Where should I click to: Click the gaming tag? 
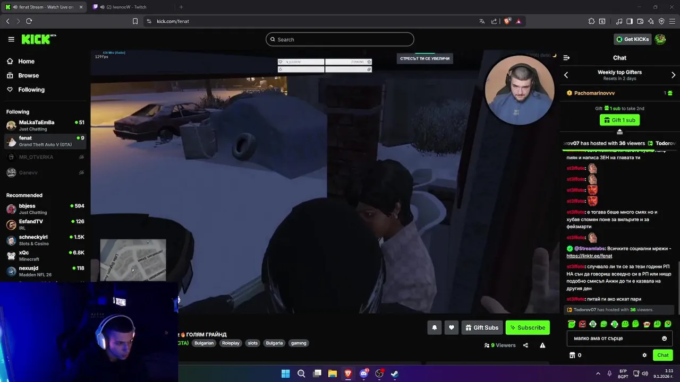click(299, 343)
